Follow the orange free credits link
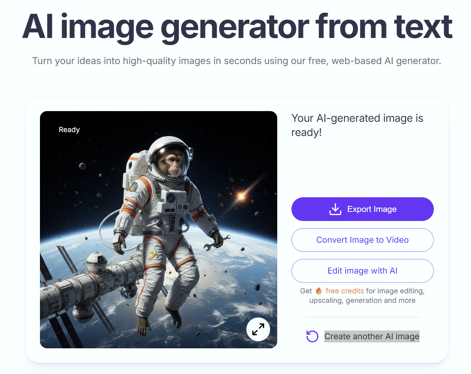 (344, 291)
